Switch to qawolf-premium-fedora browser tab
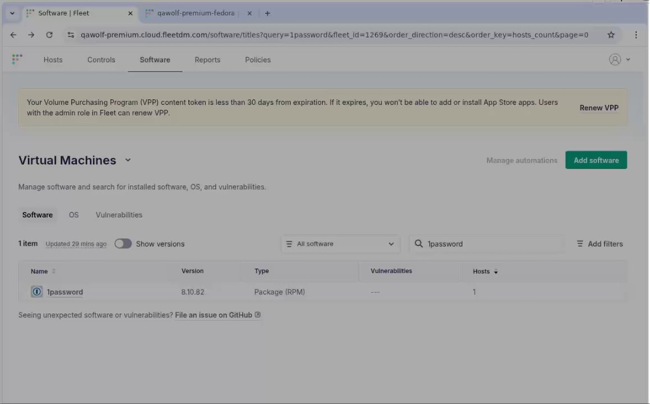This screenshot has height=404, width=650. coord(196,13)
